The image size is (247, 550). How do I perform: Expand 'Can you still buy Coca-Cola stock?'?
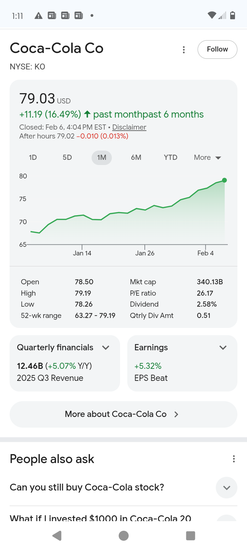(x=226, y=488)
